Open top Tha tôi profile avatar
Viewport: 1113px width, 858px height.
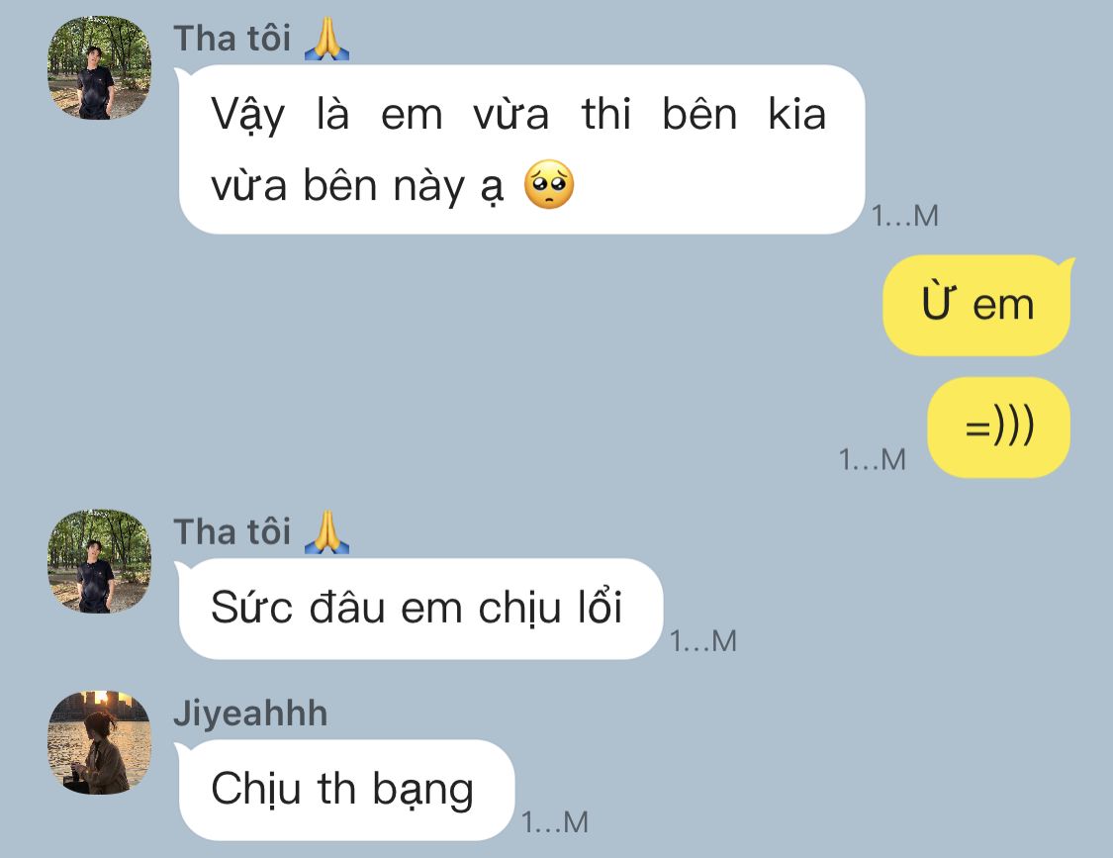point(99,67)
